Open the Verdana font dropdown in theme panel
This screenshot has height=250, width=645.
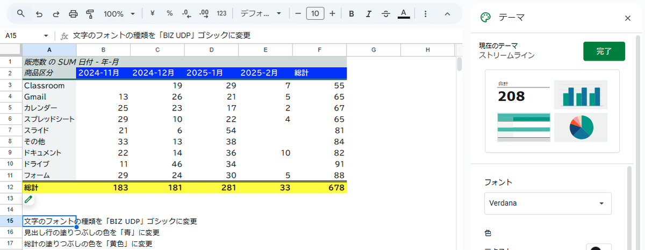[x=548, y=203]
